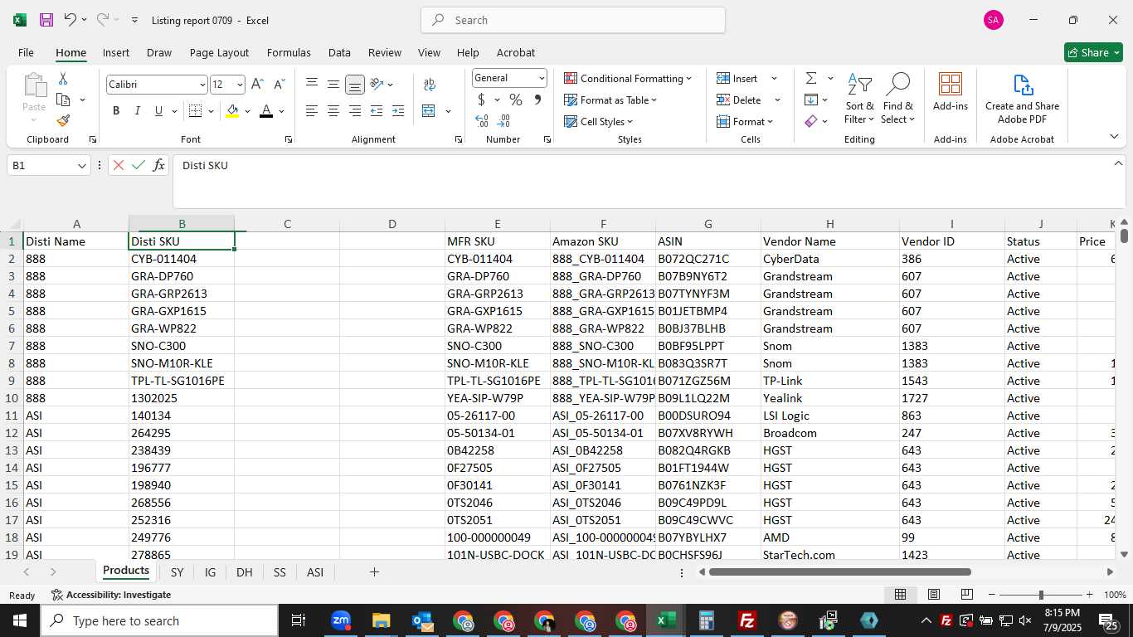The height and width of the screenshot is (637, 1133).
Task: Apply Comma Style format
Action: (x=537, y=100)
